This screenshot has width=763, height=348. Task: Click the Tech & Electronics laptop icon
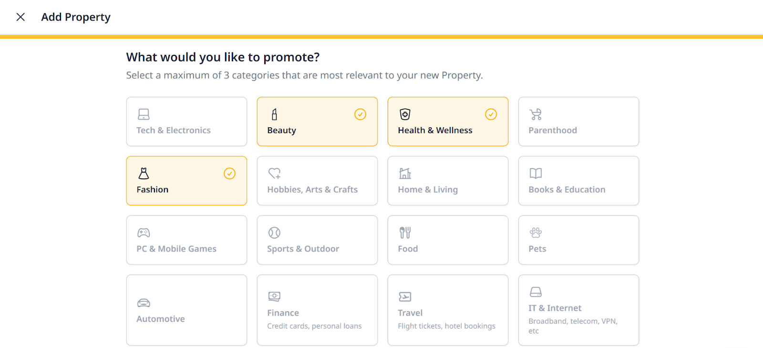click(x=144, y=114)
